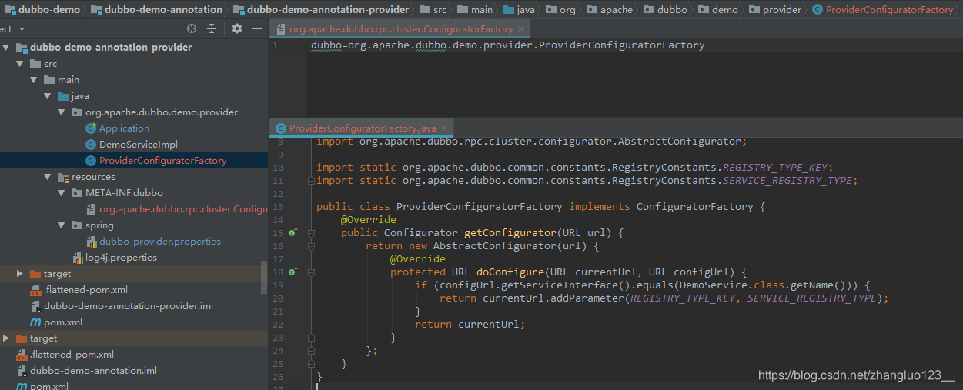Select the ProviderConfiguratorFactory.java editor tab
963x390 pixels.
pos(363,128)
